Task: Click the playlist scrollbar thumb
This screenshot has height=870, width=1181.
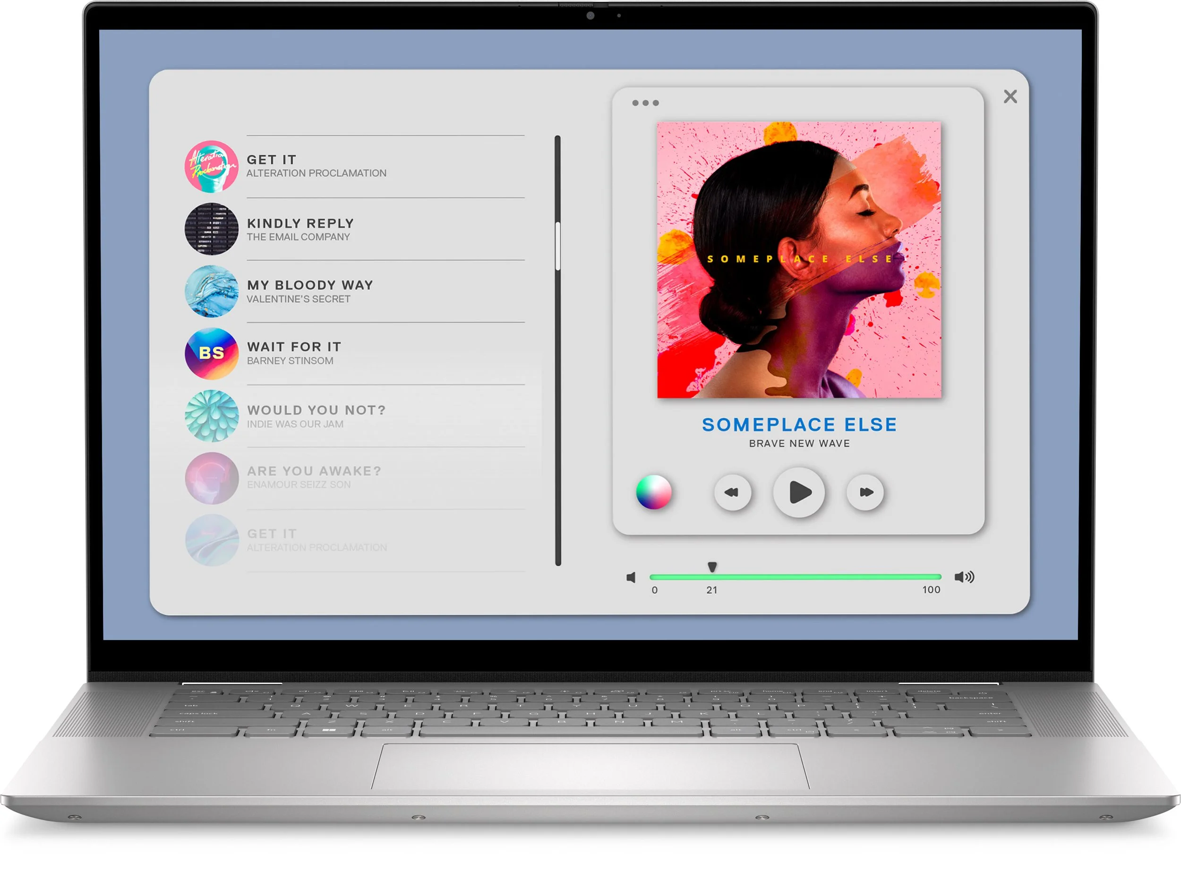Action: point(558,247)
